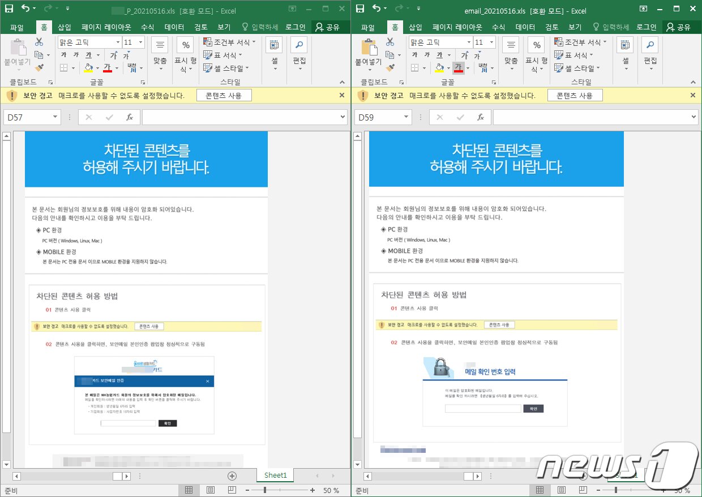The width and height of the screenshot is (702, 497).
Task: Click Copy icon in left window clipboard group
Action: [x=38, y=55]
